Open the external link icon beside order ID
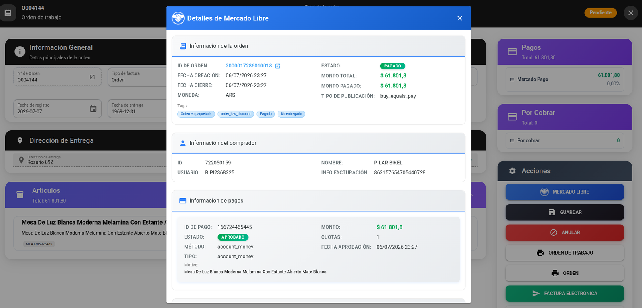The image size is (642, 308). [278, 66]
